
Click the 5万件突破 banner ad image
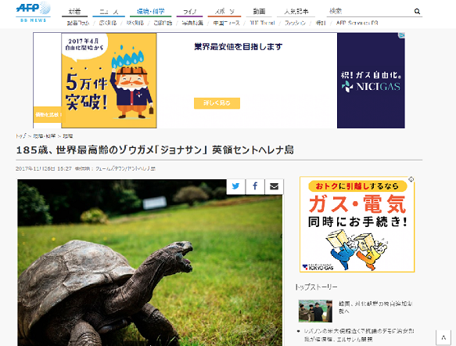coord(109,81)
